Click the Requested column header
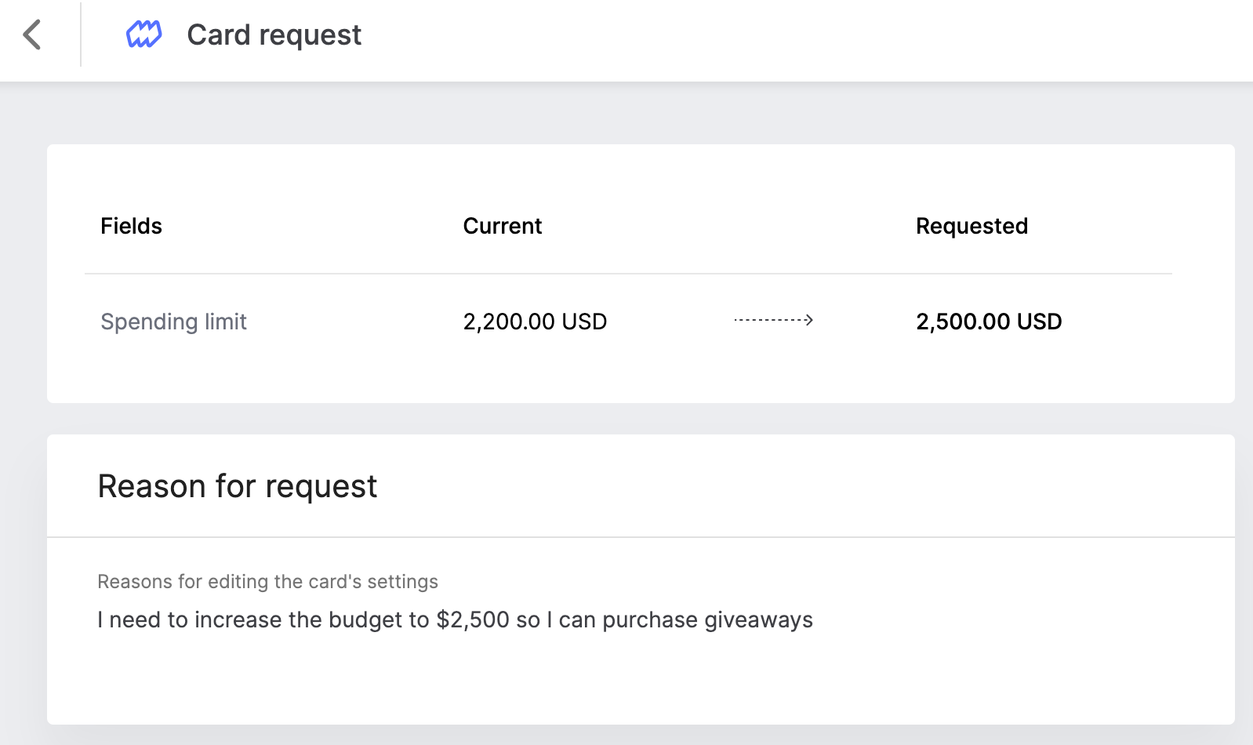 click(x=972, y=226)
